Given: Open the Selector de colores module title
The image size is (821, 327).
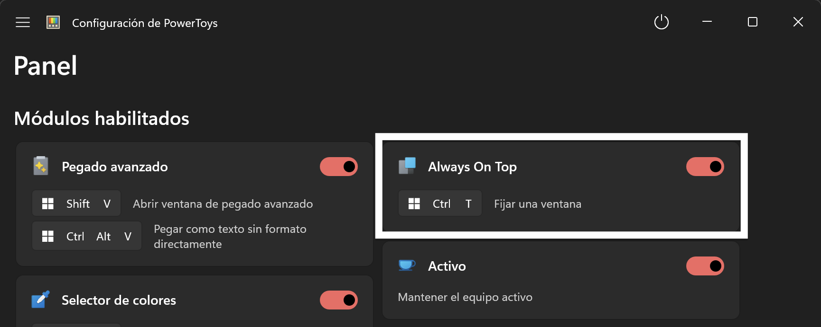Looking at the screenshot, I should click(119, 300).
